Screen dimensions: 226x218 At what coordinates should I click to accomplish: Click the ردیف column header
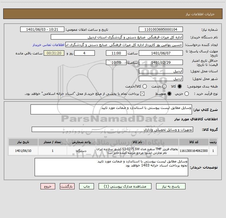tap(213, 142)
